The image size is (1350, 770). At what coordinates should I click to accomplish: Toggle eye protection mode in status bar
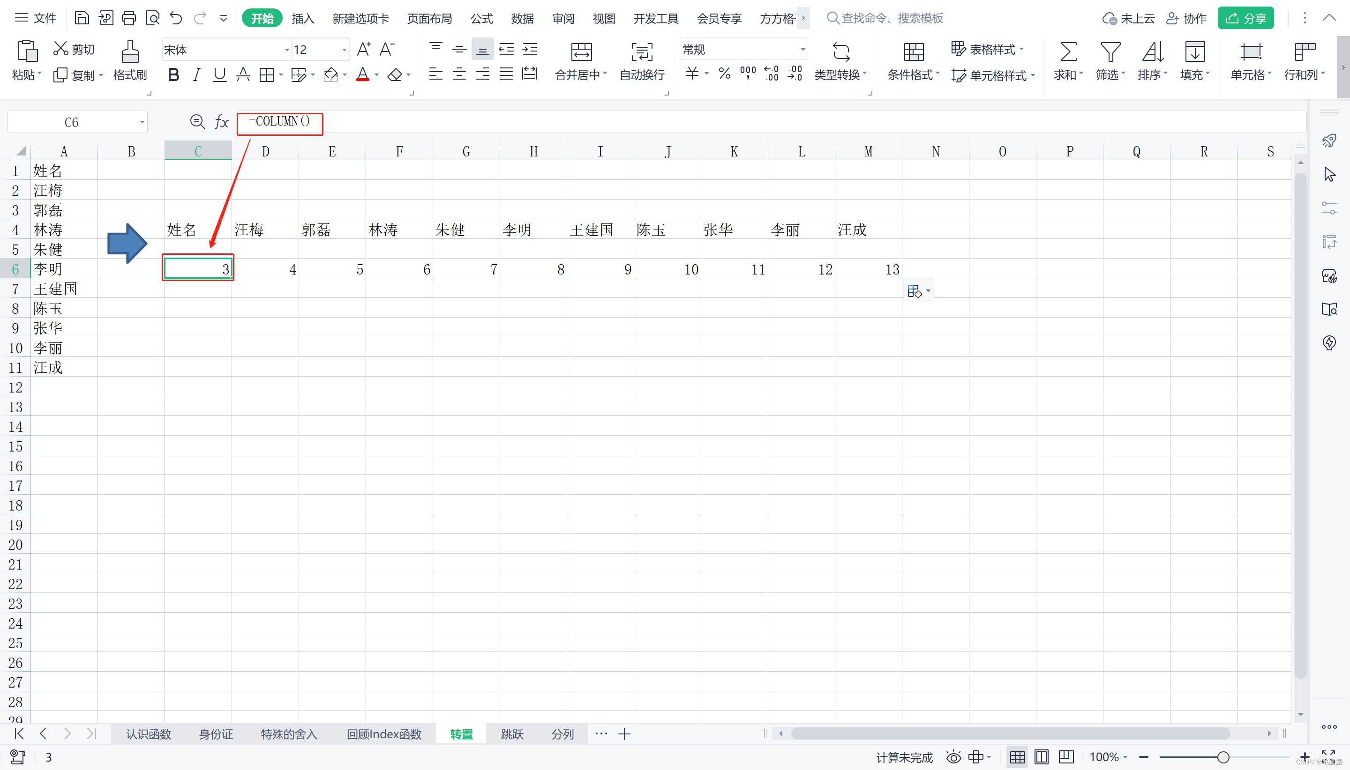953,757
